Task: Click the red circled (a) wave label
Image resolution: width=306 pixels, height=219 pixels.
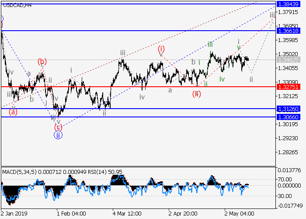Action: (13, 112)
